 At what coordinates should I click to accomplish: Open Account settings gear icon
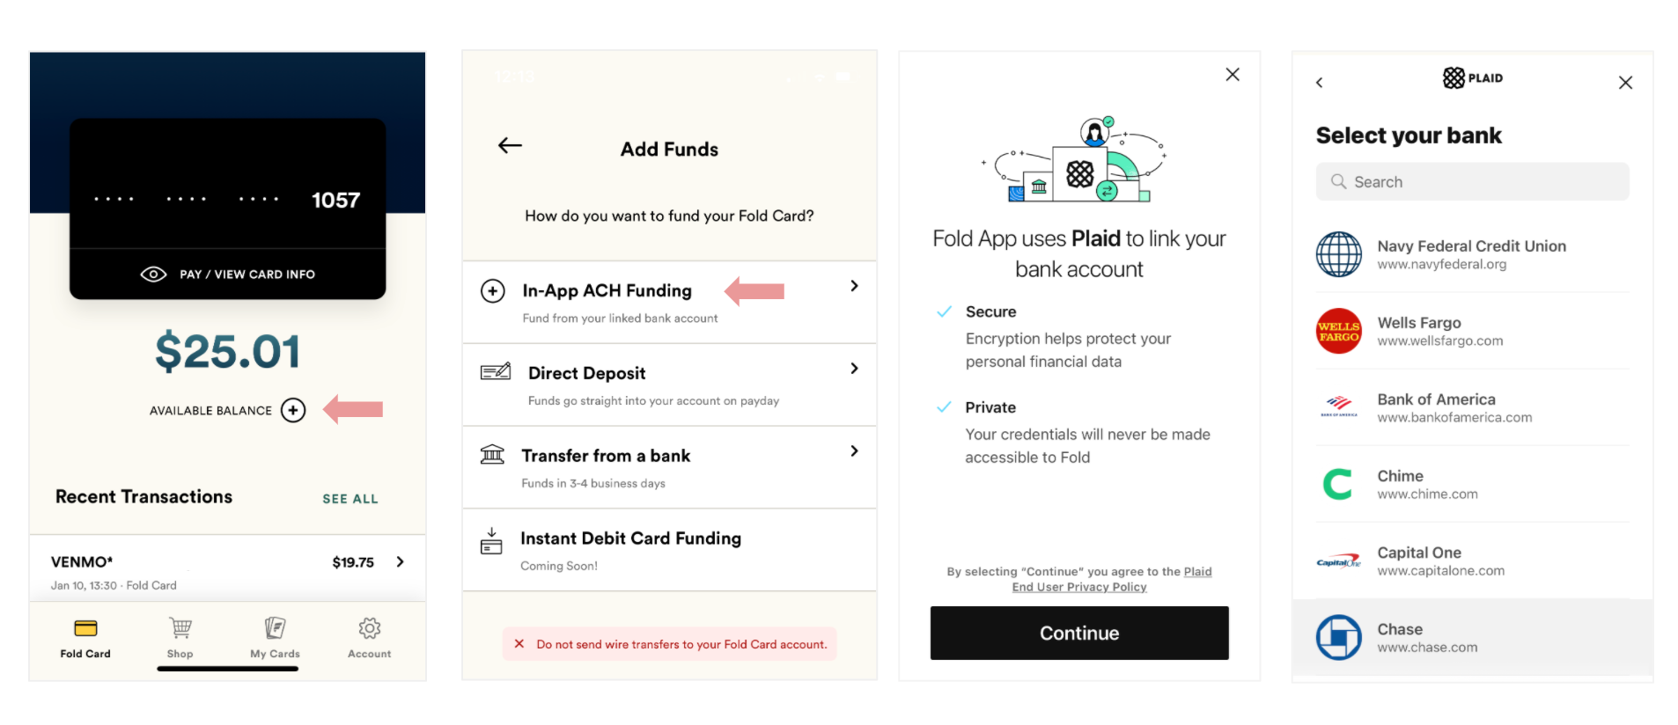370,628
